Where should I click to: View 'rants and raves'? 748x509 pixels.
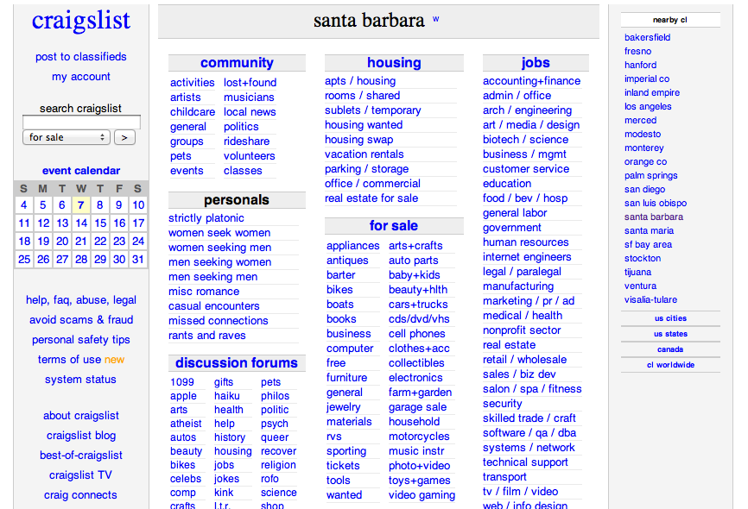coord(207,336)
